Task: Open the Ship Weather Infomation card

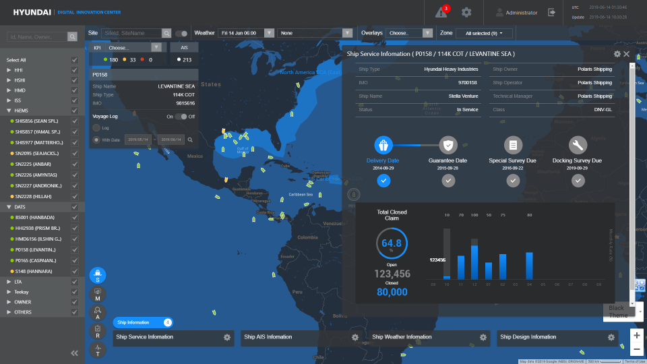Action: pos(429,338)
